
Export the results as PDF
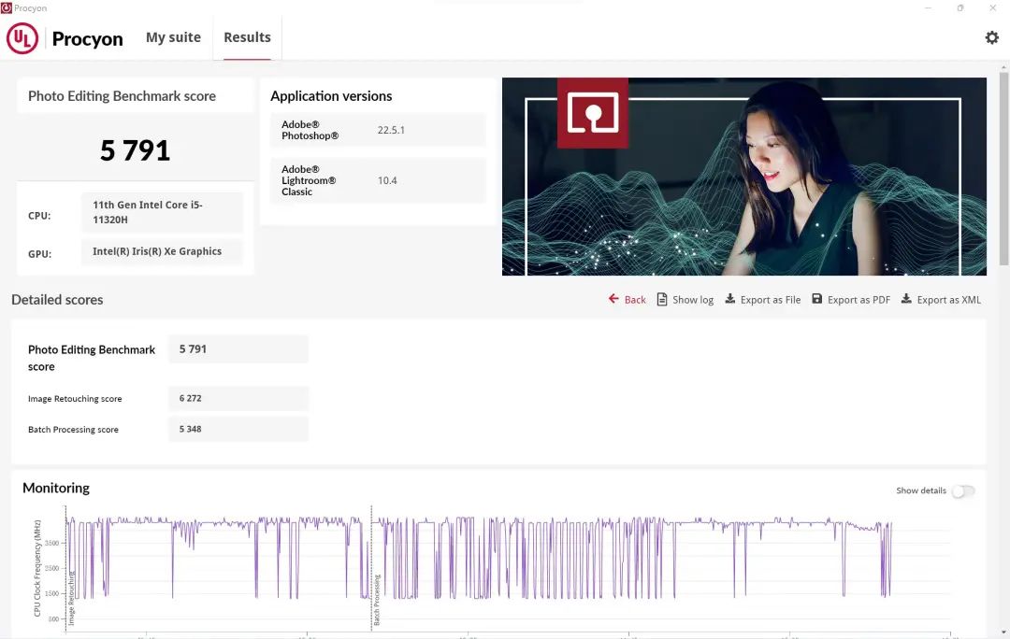(851, 299)
